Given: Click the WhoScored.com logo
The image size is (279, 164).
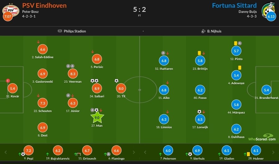Looking at the screenshot, I should click(262, 137).
